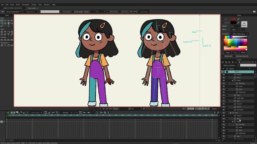Open the File menu
257x144 pixels.
point(2,5)
